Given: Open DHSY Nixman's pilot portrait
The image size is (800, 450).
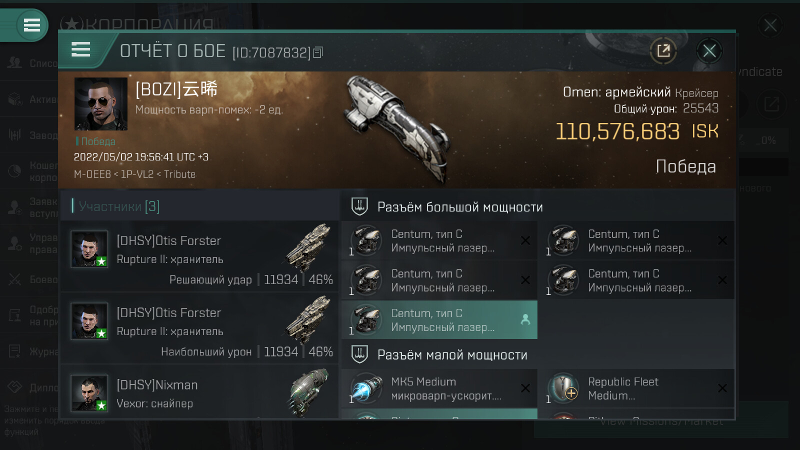Looking at the screenshot, I should tap(89, 393).
